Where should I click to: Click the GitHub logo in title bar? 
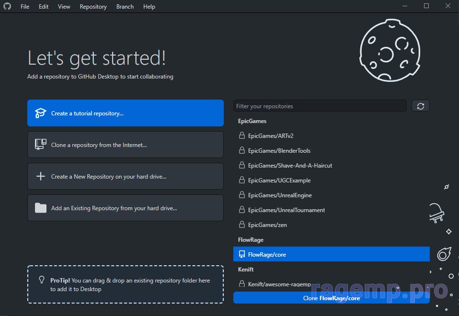7,6
